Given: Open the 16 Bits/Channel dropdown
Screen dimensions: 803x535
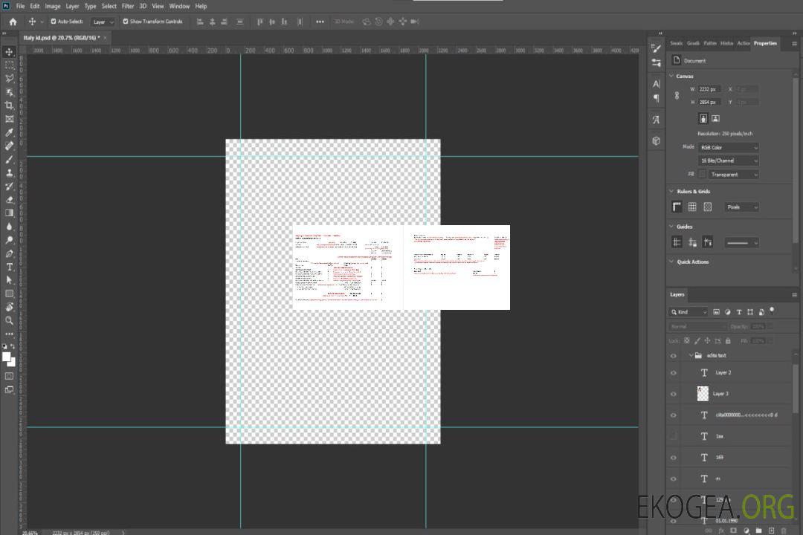Looking at the screenshot, I should coord(729,160).
